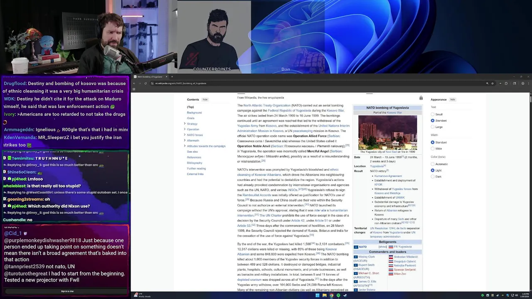Click the NATO flag icon in Belligerents
The image size is (532, 299).
tap(356, 247)
